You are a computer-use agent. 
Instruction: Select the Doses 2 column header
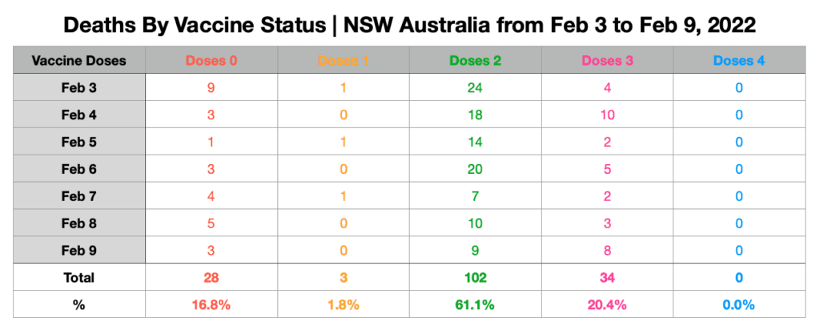476,61
